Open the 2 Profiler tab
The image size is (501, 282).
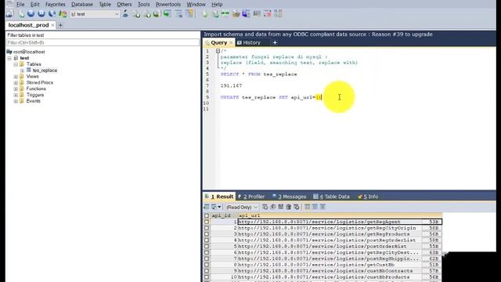click(x=251, y=197)
